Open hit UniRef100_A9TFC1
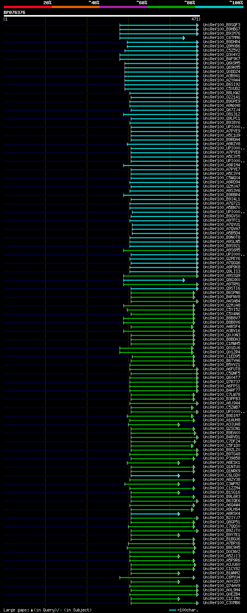 click(222, 221)
